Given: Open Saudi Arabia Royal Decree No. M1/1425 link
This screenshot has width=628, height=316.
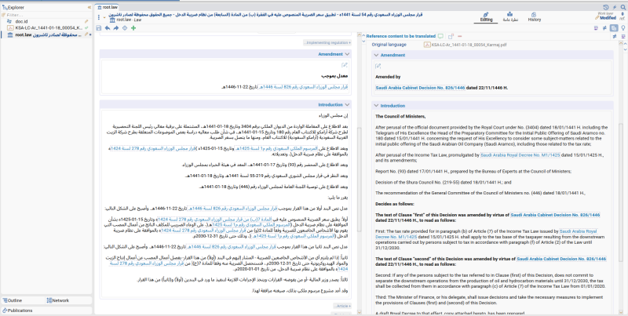Looking at the screenshot, I should point(520,154).
